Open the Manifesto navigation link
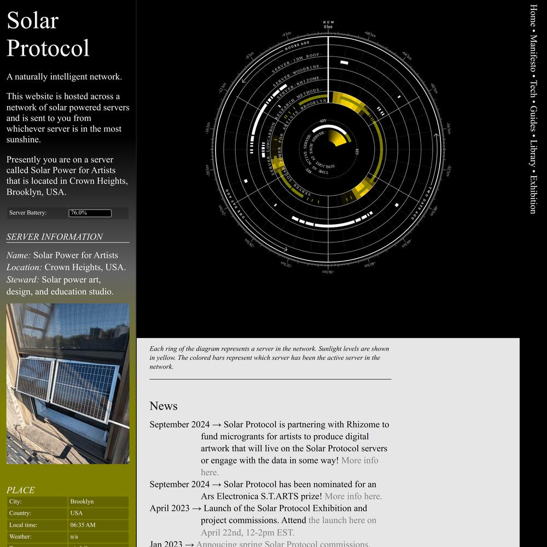Screen dimensions: 547x547 tap(533, 54)
